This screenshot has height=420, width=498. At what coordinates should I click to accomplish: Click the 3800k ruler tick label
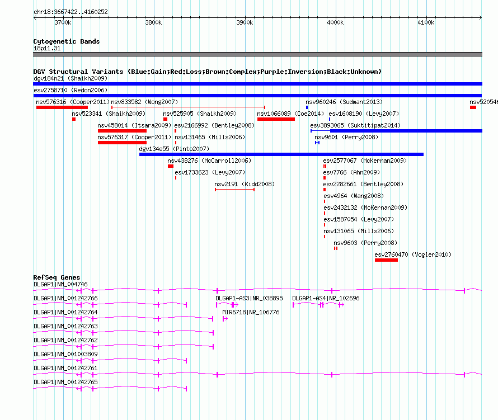tap(153, 22)
